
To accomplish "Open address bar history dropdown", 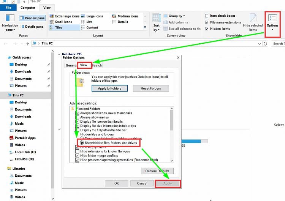I will pos(260,44).
